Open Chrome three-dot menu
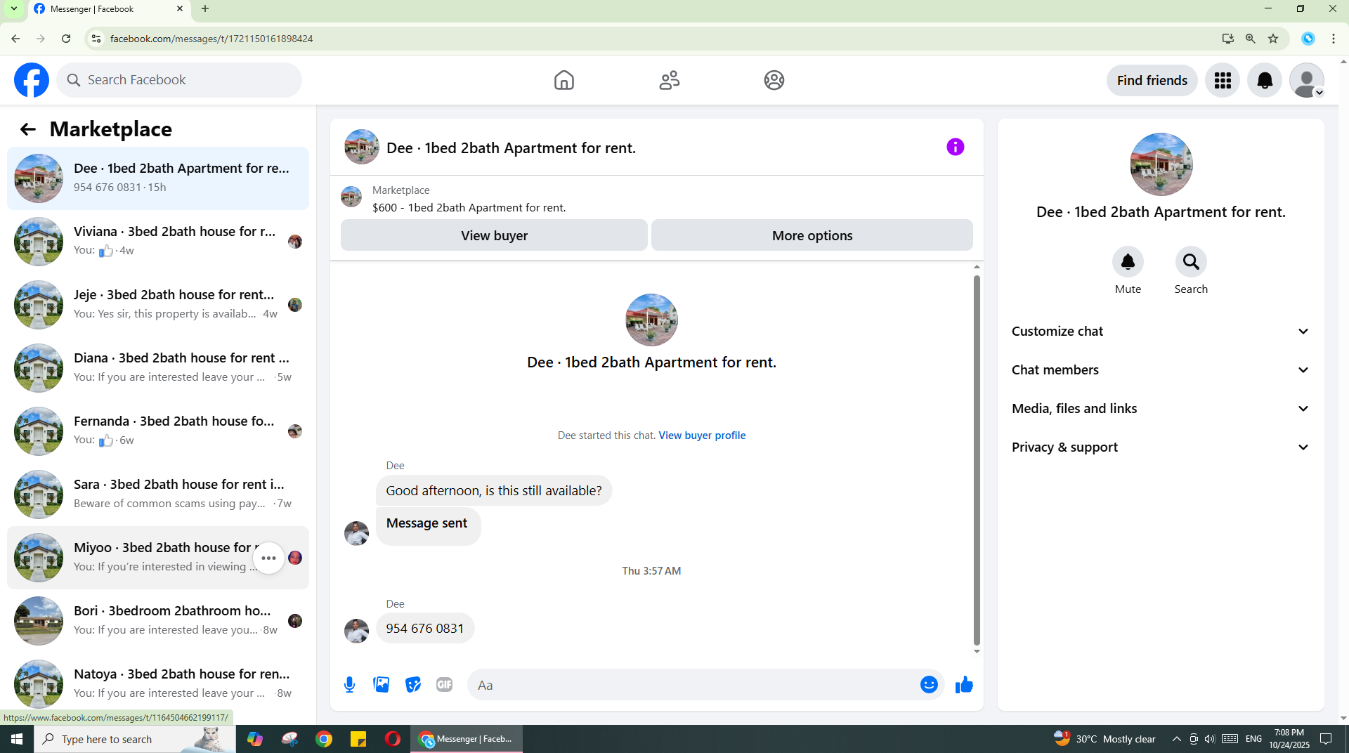 click(1333, 39)
